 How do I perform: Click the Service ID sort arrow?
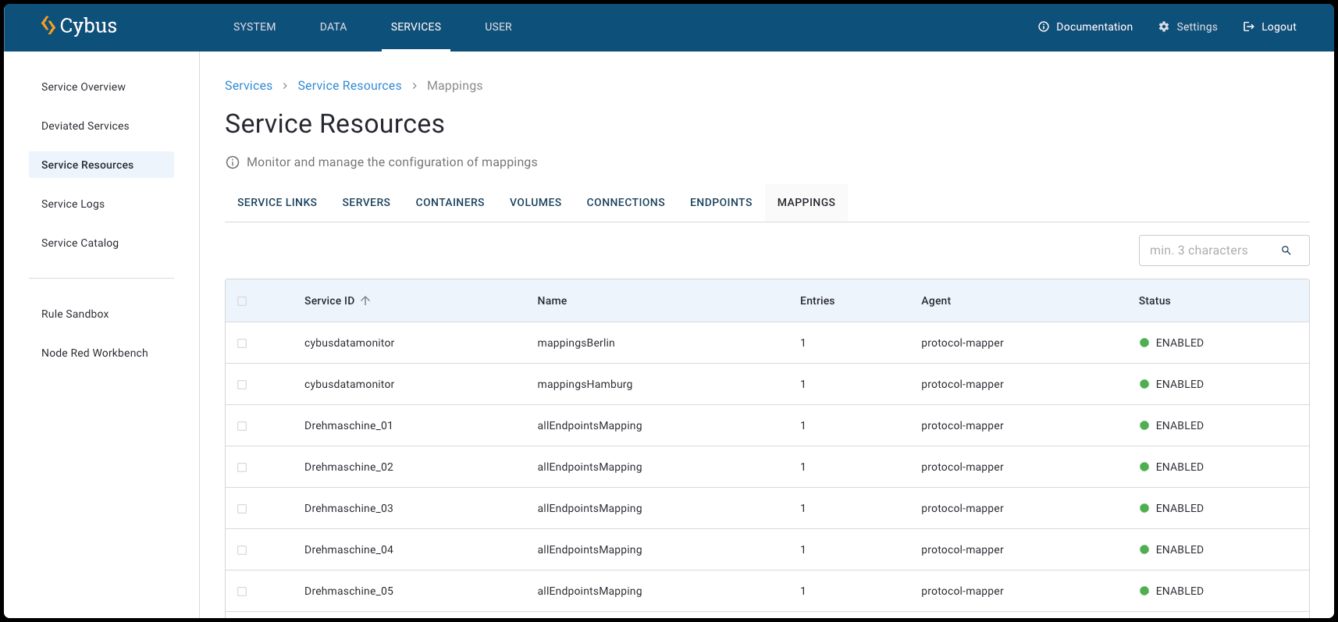coord(365,300)
